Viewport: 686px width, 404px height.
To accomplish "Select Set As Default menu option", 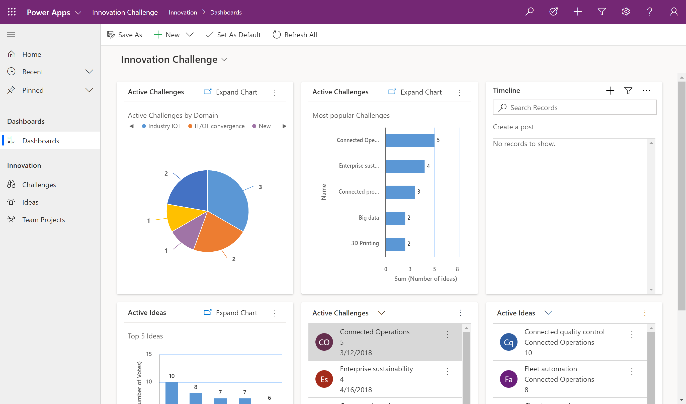I will click(x=233, y=34).
